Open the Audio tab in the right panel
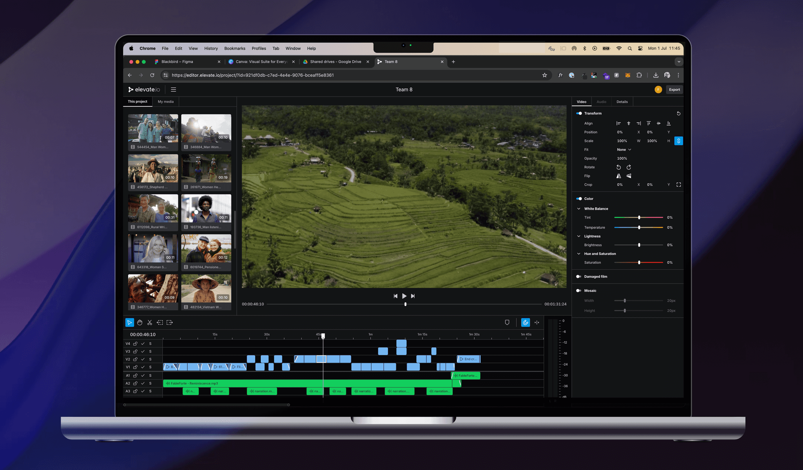This screenshot has width=803, height=470. [x=601, y=102]
